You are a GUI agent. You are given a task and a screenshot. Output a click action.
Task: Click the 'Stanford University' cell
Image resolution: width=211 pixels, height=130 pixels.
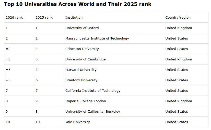tap(81, 80)
